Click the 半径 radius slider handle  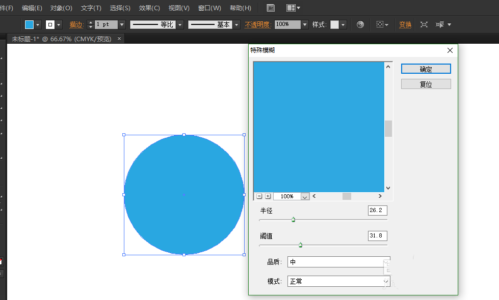coord(294,219)
